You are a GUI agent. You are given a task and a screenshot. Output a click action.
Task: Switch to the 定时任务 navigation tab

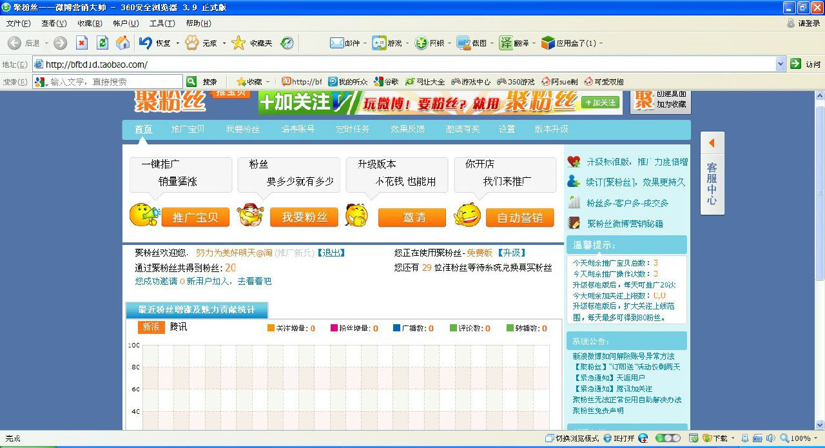(353, 129)
